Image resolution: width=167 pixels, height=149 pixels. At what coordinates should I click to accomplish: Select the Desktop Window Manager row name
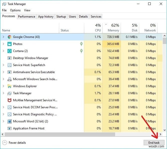click(31, 58)
